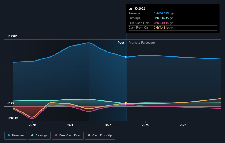Click the 'Past' label on chart

pos(121,43)
